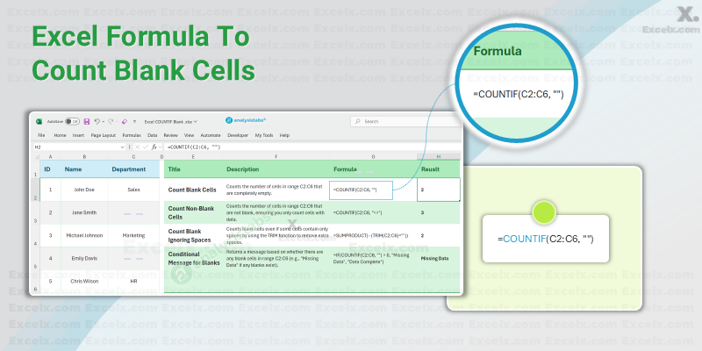Select column B header
The image size is (702, 351).
pyautogui.click(x=84, y=157)
